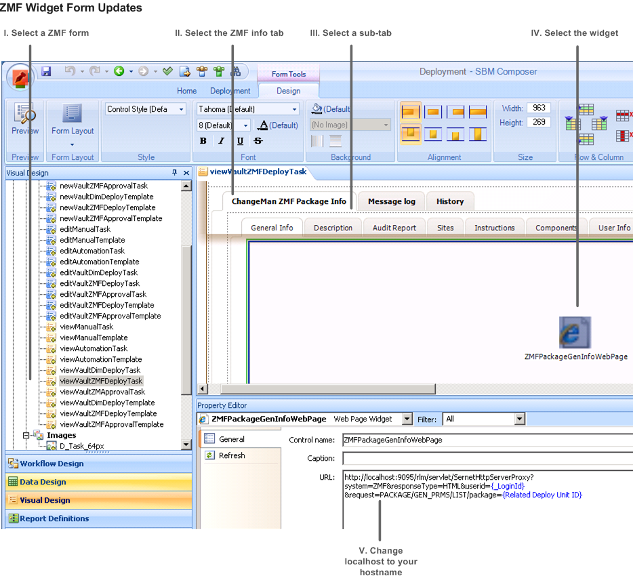633x578 pixels.
Task: Save with the floppy disk icon
Action: [x=47, y=71]
